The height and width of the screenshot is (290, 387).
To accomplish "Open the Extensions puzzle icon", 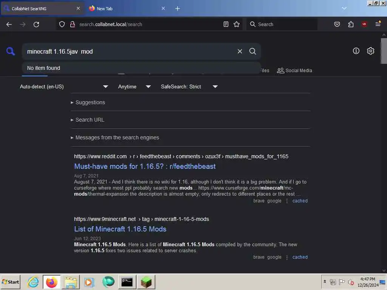I will coord(351,24).
